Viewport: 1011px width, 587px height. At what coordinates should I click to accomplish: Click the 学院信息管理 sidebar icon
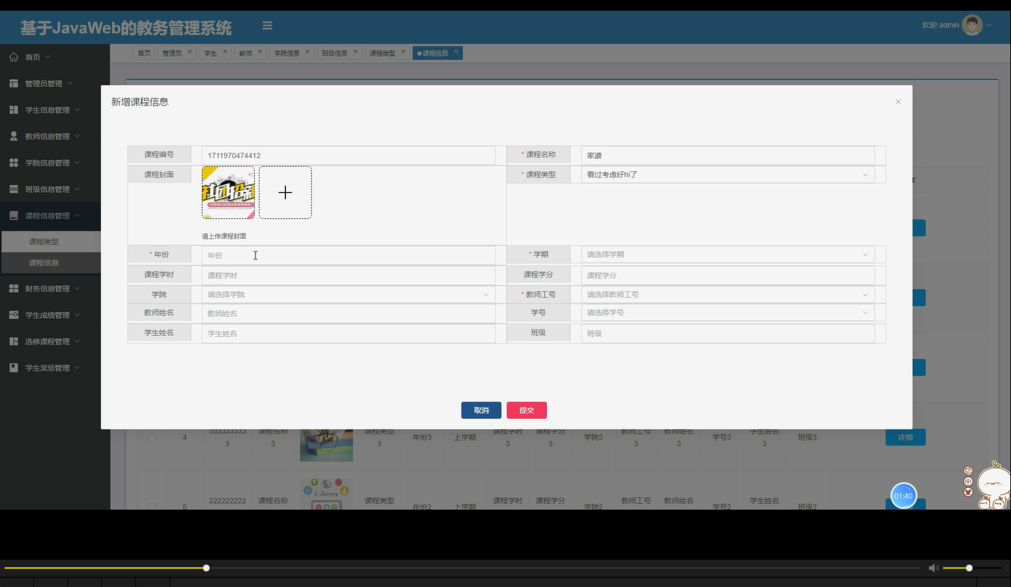point(14,163)
